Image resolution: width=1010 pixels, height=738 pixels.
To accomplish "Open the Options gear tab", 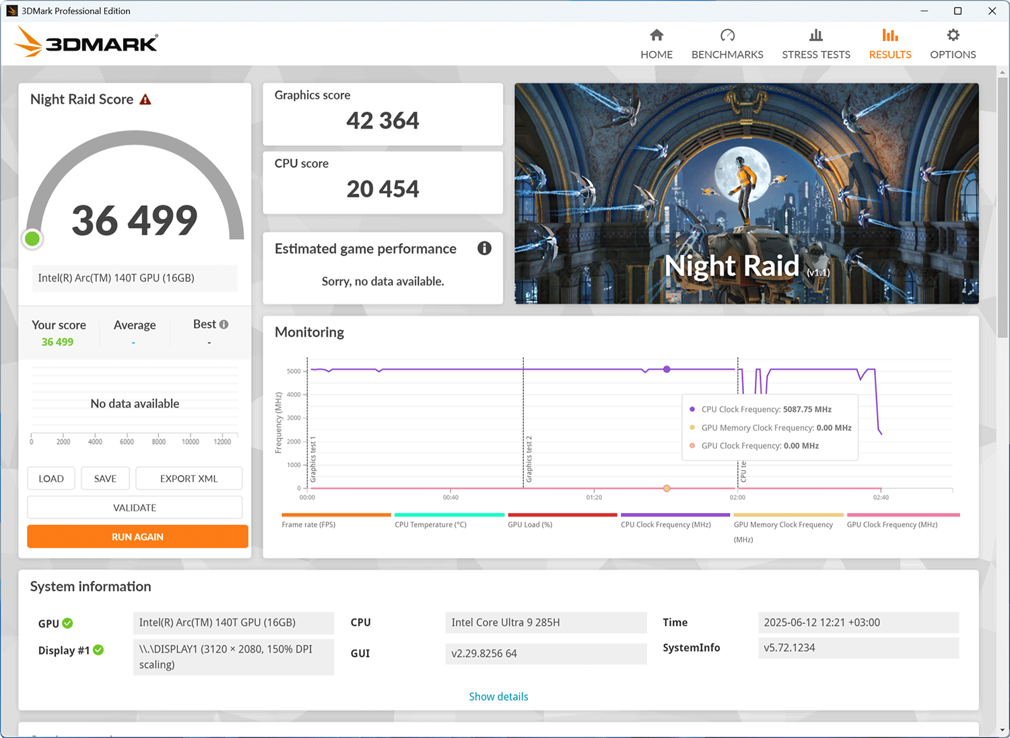I will pos(953,44).
